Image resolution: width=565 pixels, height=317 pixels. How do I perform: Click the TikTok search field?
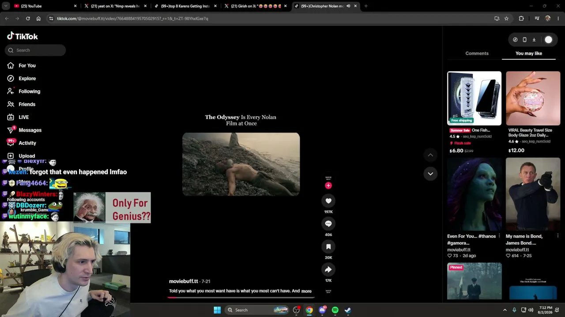[35, 50]
